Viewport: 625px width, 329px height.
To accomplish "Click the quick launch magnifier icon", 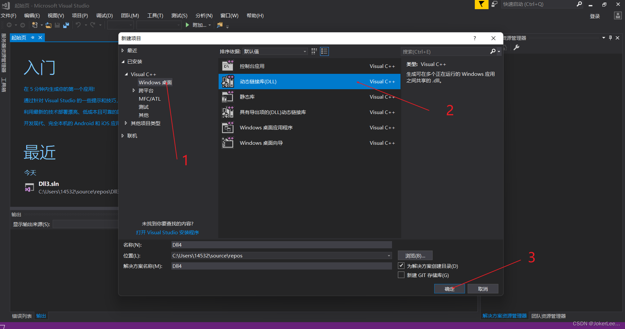I will point(579,4).
